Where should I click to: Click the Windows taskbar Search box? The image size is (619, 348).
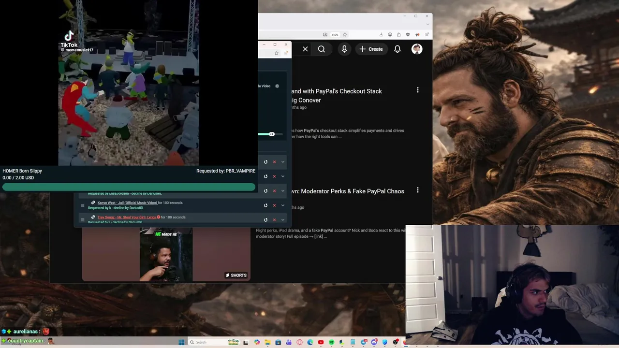pos(214,342)
